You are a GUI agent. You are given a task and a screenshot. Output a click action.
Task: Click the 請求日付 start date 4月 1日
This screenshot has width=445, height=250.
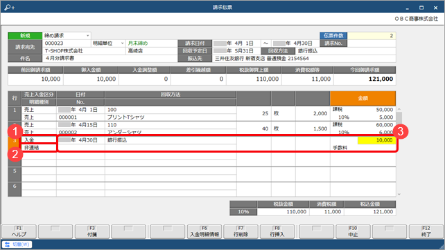tap(236, 44)
